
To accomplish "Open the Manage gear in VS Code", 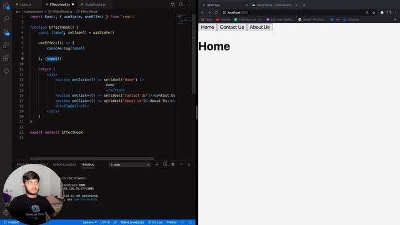I will pos(6,212).
